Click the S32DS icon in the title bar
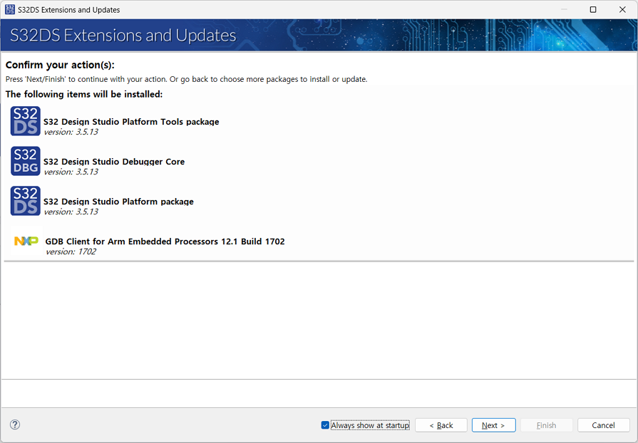Image resolution: width=638 pixels, height=443 pixels. (10, 9)
